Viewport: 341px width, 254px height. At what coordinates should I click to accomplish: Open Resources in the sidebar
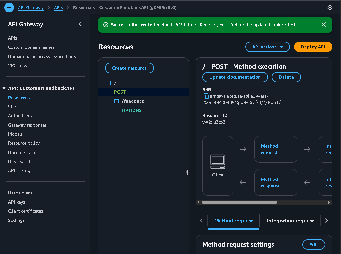pyautogui.click(x=19, y=98)
